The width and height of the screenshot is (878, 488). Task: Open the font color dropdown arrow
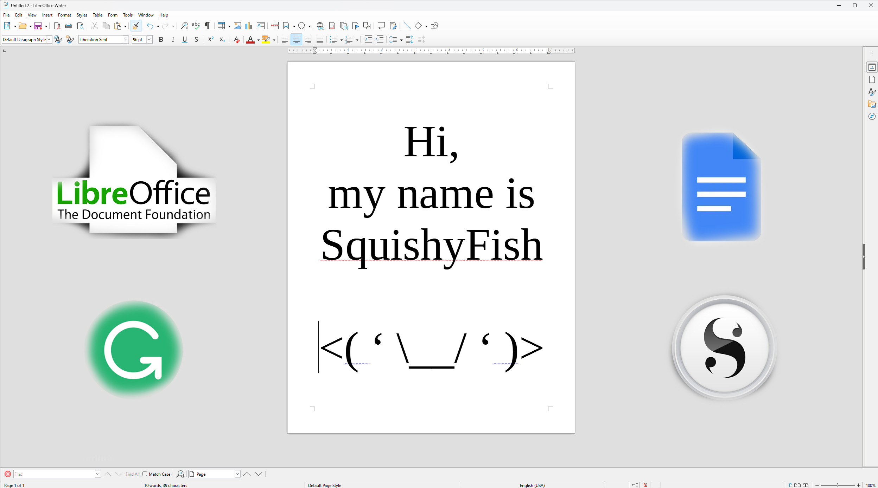(x=259, y=40)
